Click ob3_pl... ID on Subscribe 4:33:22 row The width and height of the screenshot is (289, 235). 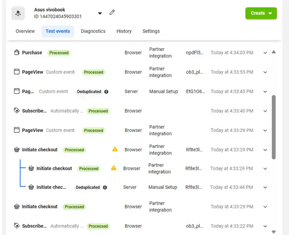tap(194, 226)
